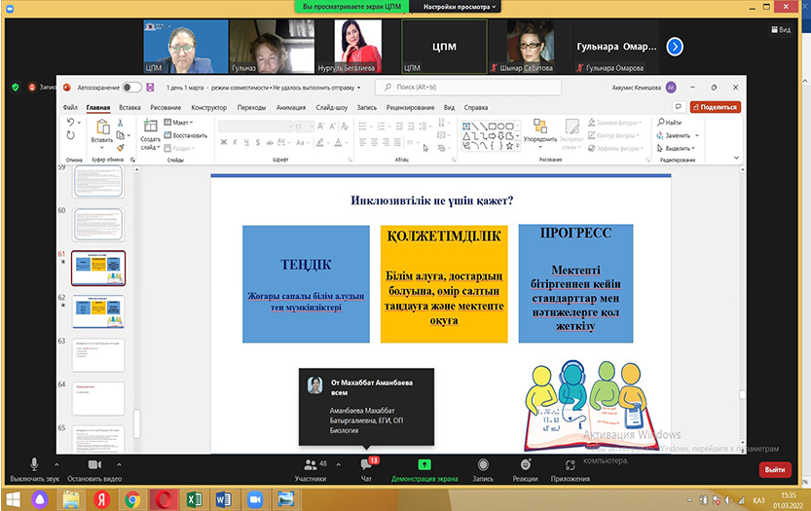Open the Zoom chat panel
Screen dimensions: 811x511
tap(366, 465)
